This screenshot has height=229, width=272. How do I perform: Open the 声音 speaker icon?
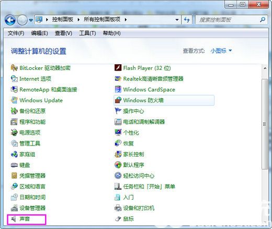[14, 219]
